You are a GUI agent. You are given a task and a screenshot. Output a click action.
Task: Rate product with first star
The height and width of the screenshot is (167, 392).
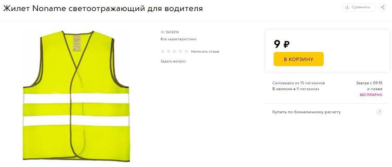pos(163,51)
